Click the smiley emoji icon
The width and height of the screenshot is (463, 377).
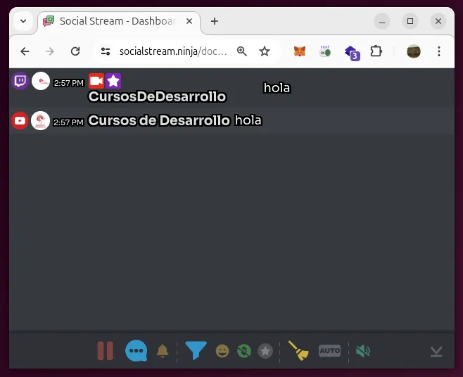[222, 350]
